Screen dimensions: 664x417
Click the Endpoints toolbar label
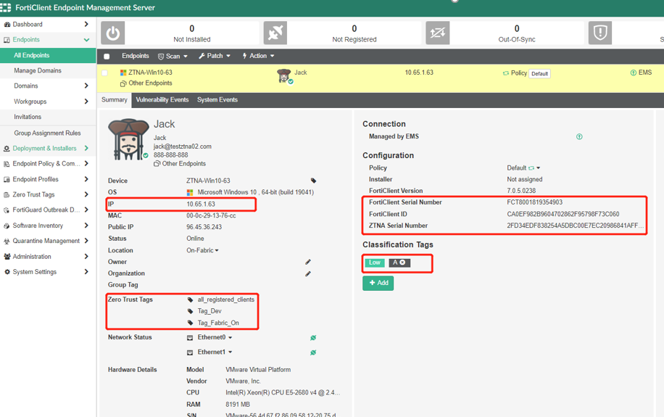(x=136, y=56)
